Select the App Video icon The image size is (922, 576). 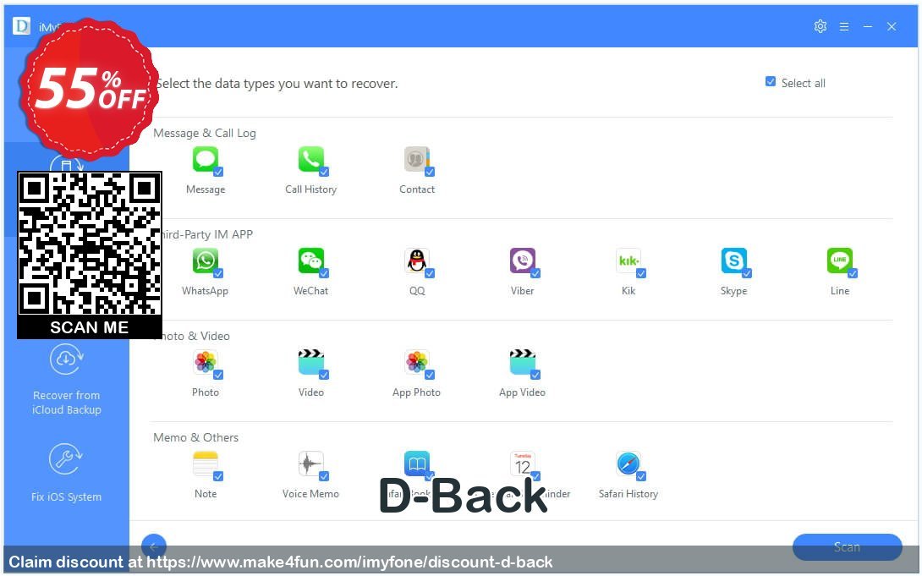tap(523, 362)
